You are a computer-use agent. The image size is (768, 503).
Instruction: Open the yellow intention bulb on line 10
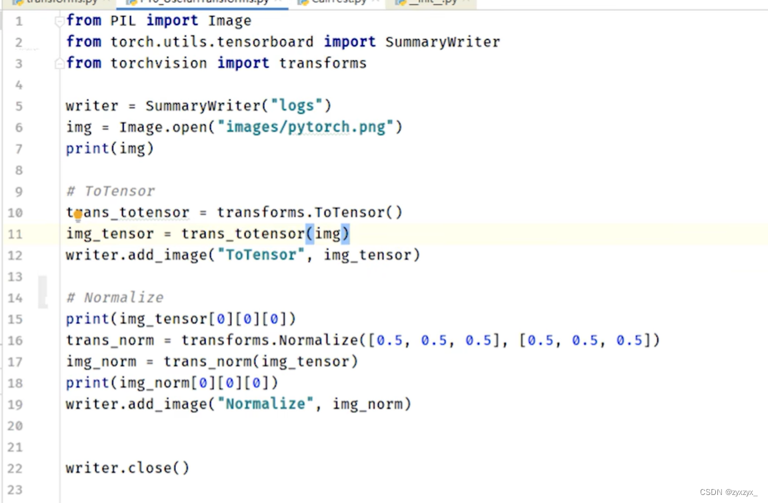(77, 215)
